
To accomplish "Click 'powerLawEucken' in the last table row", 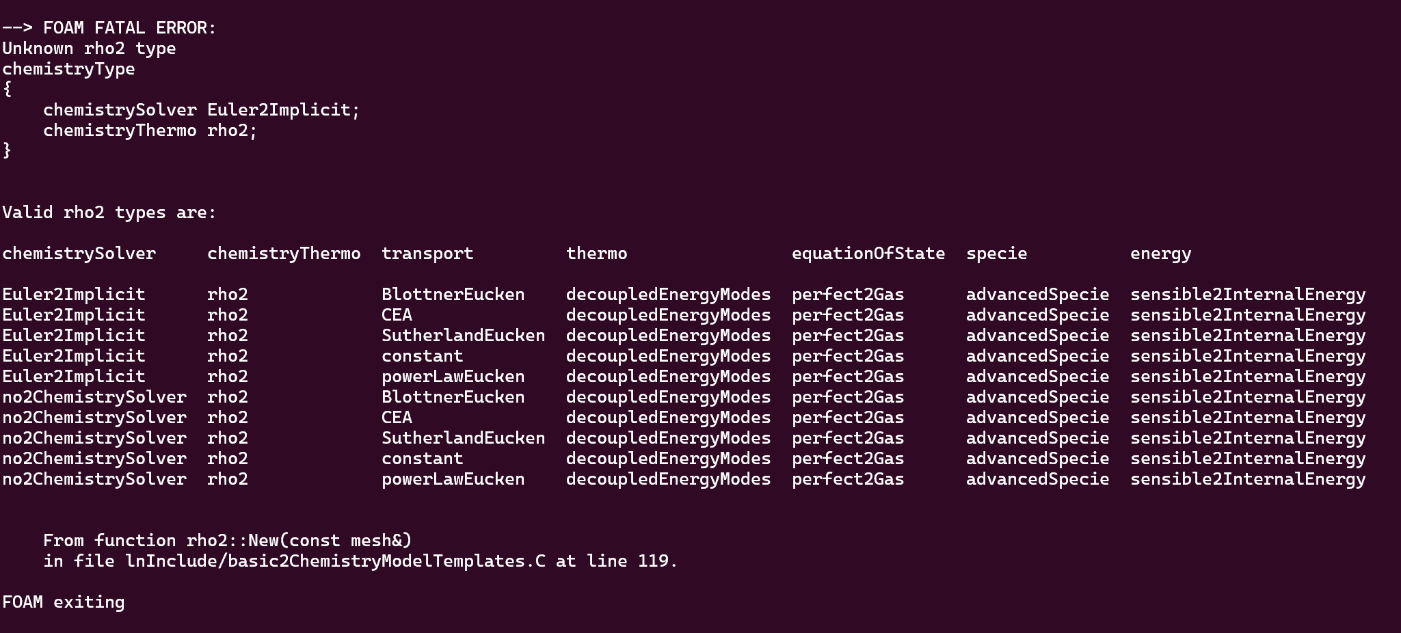I will click(453, 479).
